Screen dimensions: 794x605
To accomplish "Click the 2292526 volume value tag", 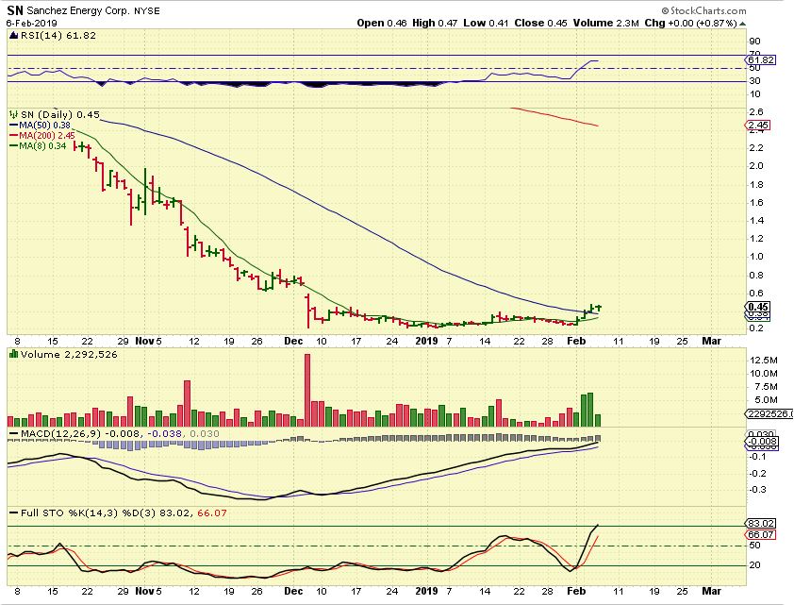I will click(769, 413).
